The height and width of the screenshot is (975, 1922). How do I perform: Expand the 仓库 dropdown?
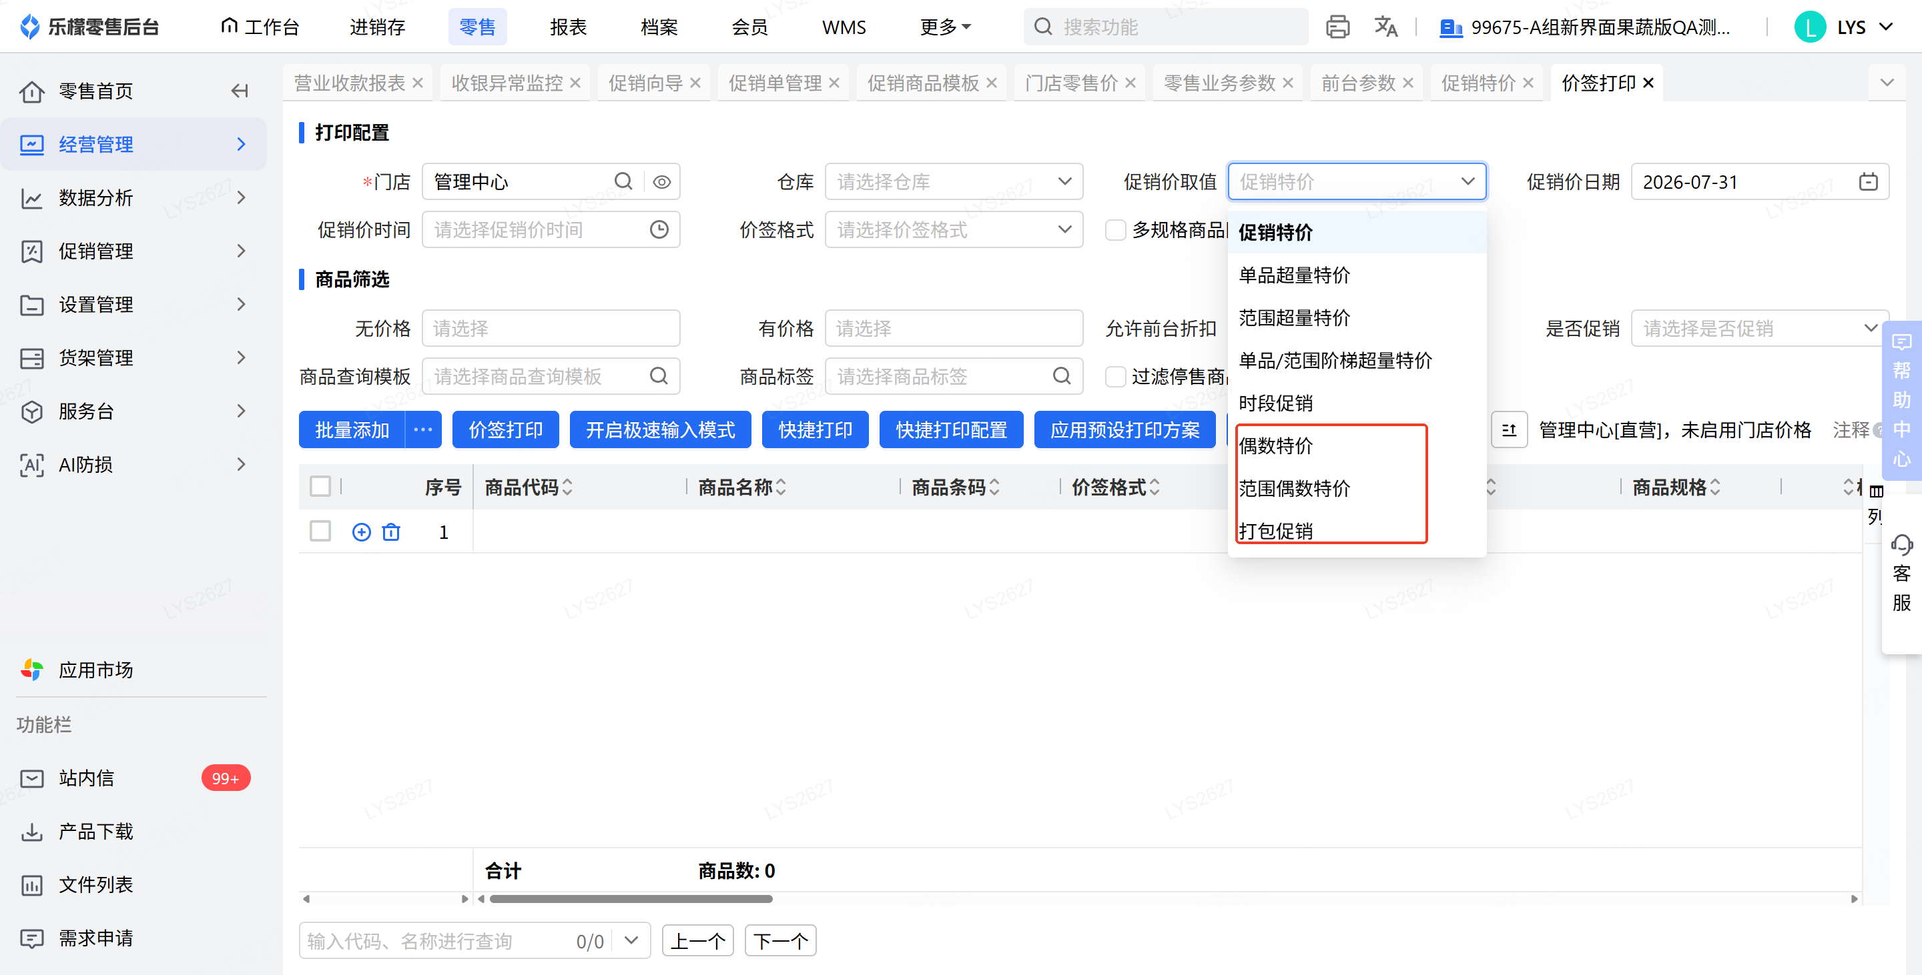(x=954, y=182)
